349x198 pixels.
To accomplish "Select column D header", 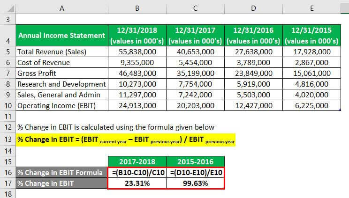I will pyautogui.click(x=253, y=8).
